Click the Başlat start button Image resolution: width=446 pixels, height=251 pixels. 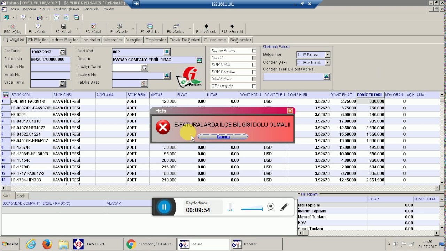click(x=10, y=244)
